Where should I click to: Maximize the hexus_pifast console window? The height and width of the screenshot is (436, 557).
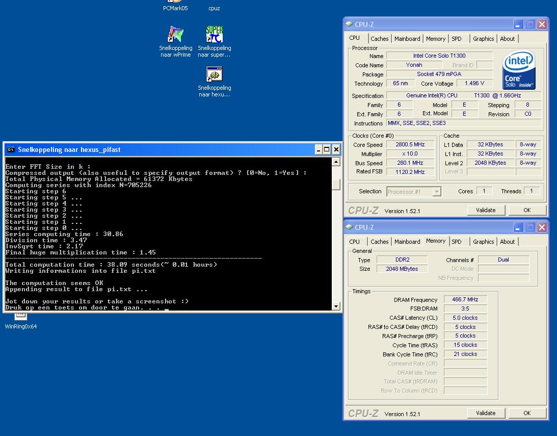click(327, 149)
